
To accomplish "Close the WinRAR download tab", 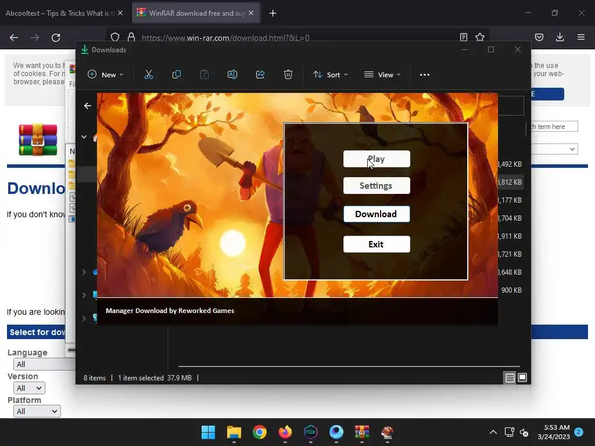I will (251, 13).
